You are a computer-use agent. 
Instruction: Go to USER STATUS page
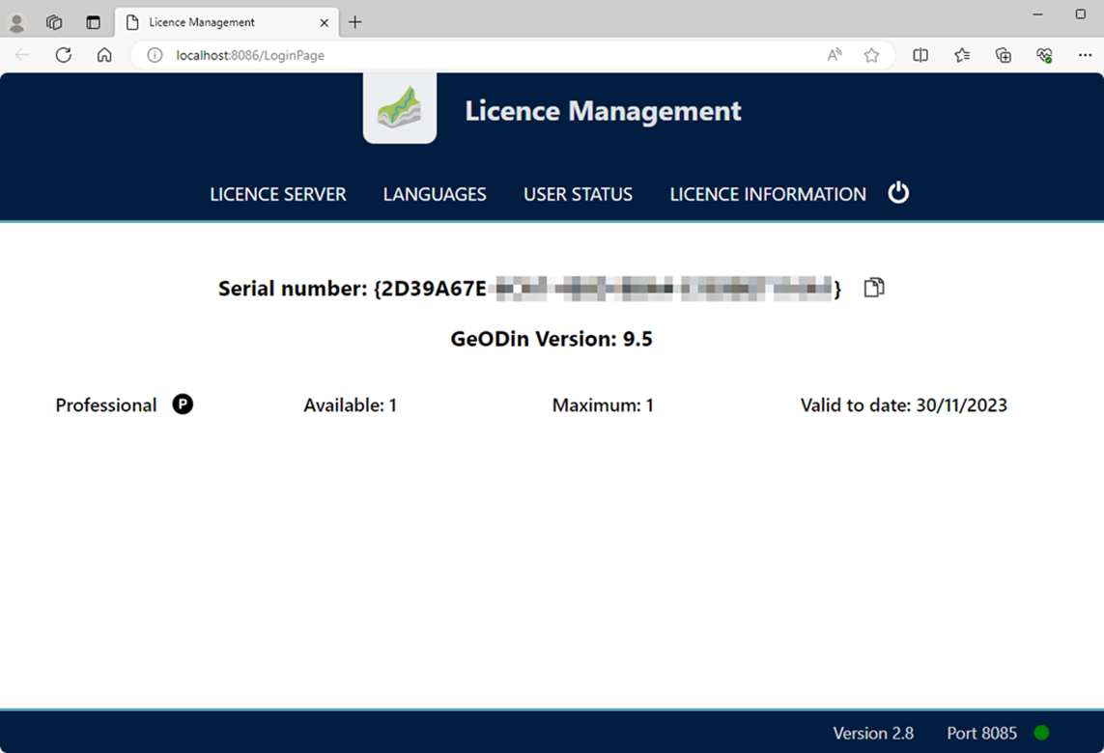[x=578, y=194]
